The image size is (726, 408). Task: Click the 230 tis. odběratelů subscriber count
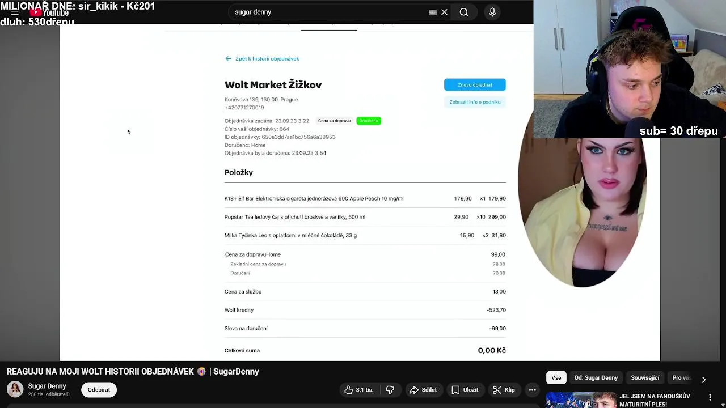[49, 394]
